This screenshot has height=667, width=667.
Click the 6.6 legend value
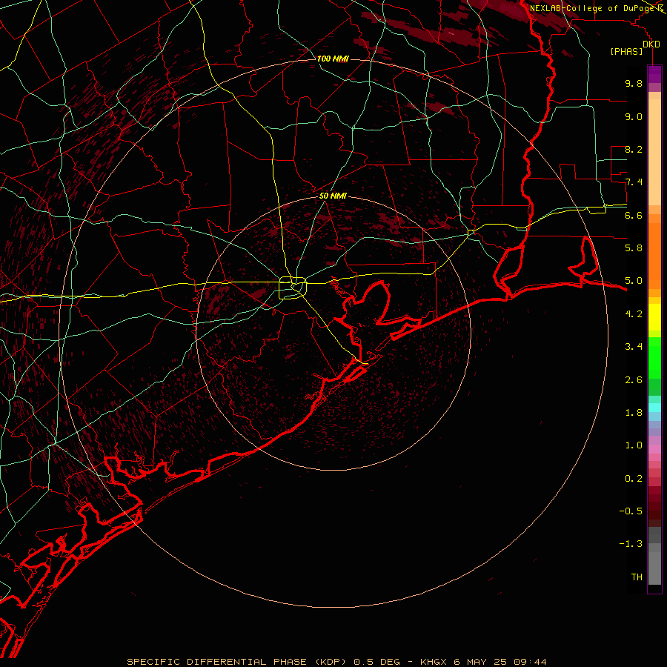pos(634,215)
